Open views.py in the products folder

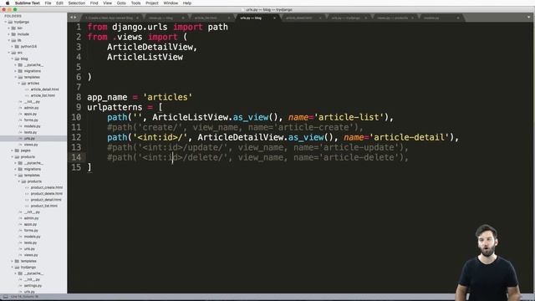pyautogui.click(x=31, y=255)
